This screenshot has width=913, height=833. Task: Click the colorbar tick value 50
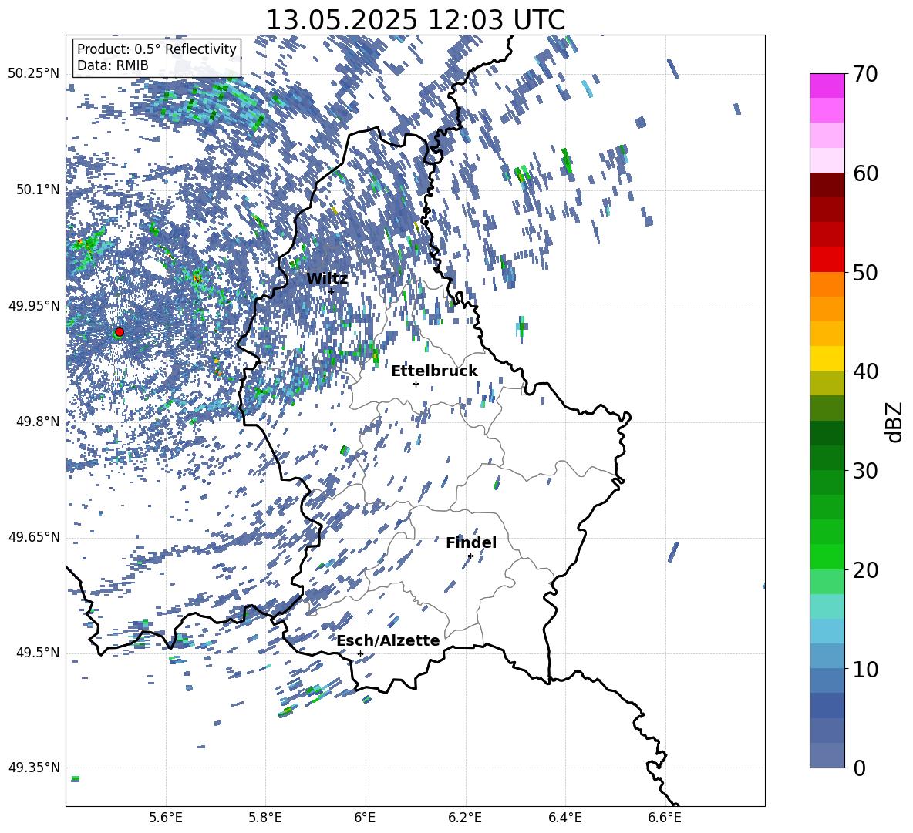coord(864,272)
